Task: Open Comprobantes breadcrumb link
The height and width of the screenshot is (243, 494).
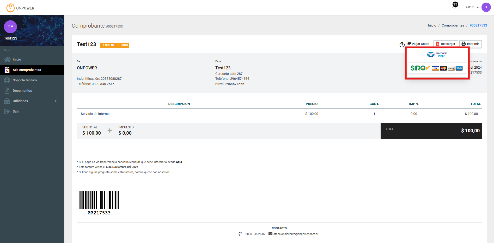Action: point(453,25)
